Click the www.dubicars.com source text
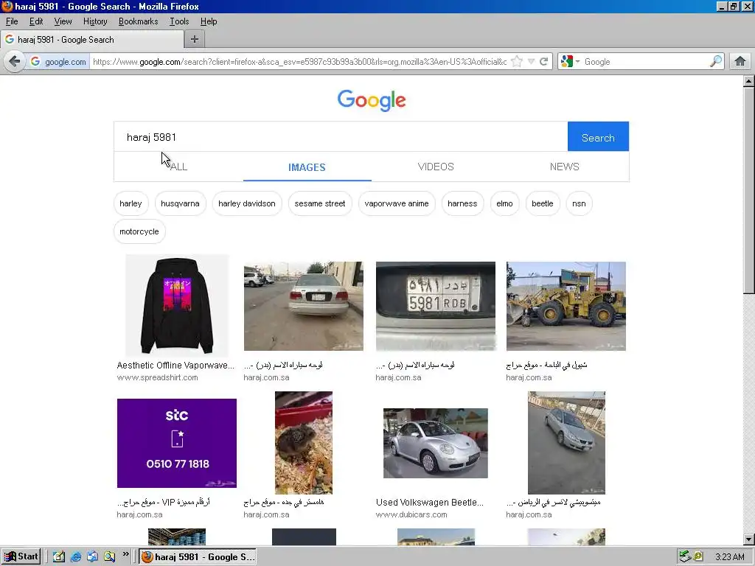The width and height of the screenshot is (755, 566). coord(411,514)
